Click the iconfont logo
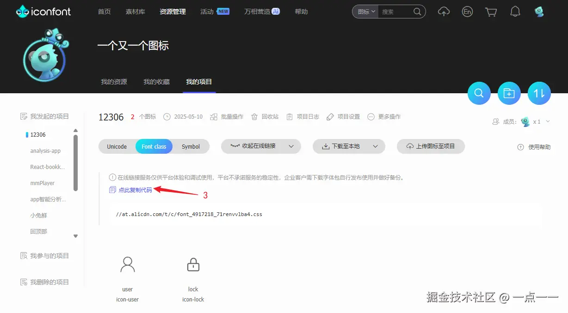 coord(43,12)
